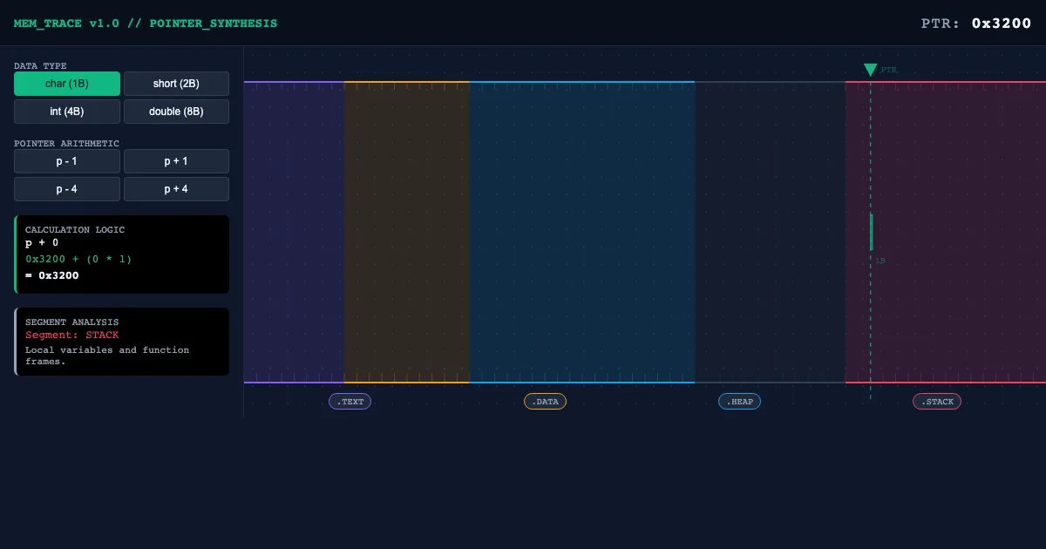Choose the int (4B) data type

[67, 112]
